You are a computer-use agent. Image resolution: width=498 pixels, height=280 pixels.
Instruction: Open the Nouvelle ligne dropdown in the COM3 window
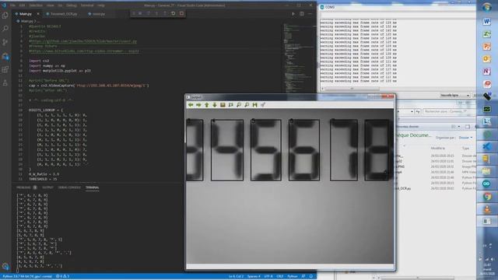(x=454, y=96)
